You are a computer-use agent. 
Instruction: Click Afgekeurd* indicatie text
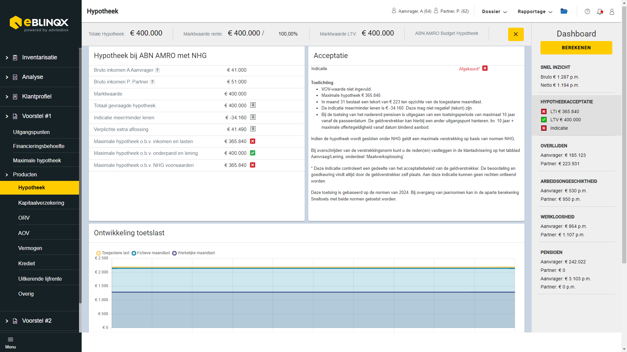[x=469, y=69]
